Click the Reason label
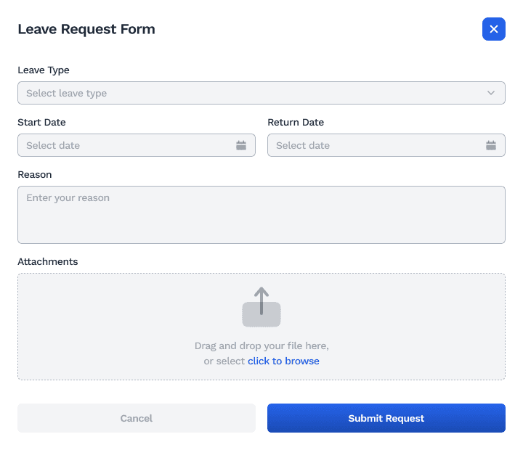Image resolution: width=523 pixels, height=450 pixels. (35, 174)
